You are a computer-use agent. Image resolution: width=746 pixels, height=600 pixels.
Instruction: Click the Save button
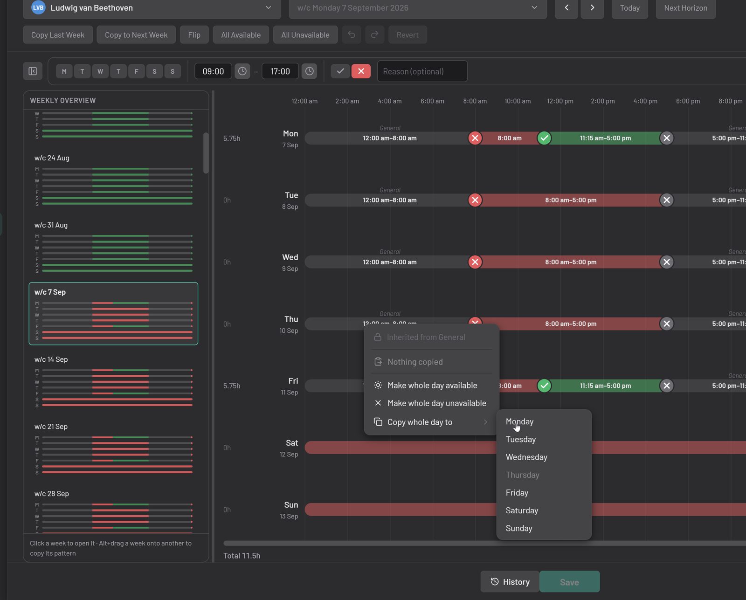pos(569,582)
